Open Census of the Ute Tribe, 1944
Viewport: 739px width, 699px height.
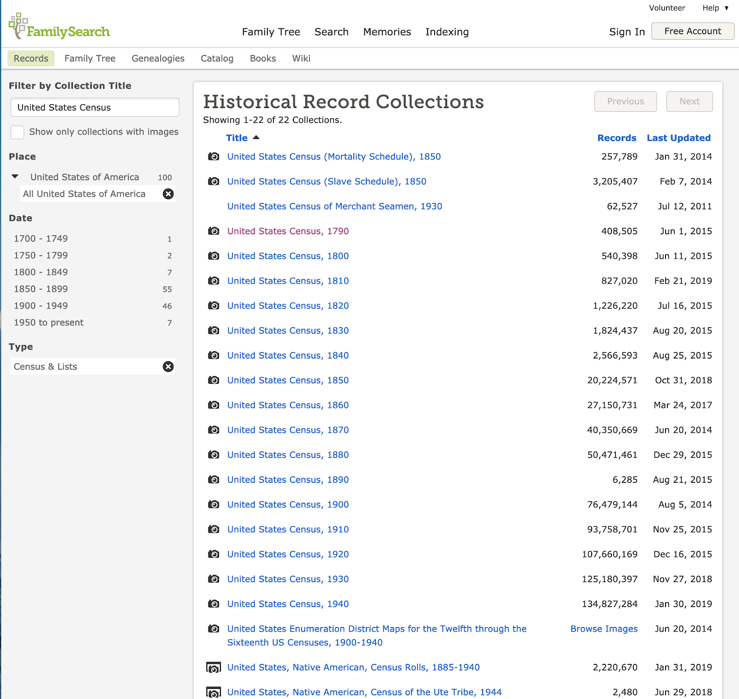point(364,693)
